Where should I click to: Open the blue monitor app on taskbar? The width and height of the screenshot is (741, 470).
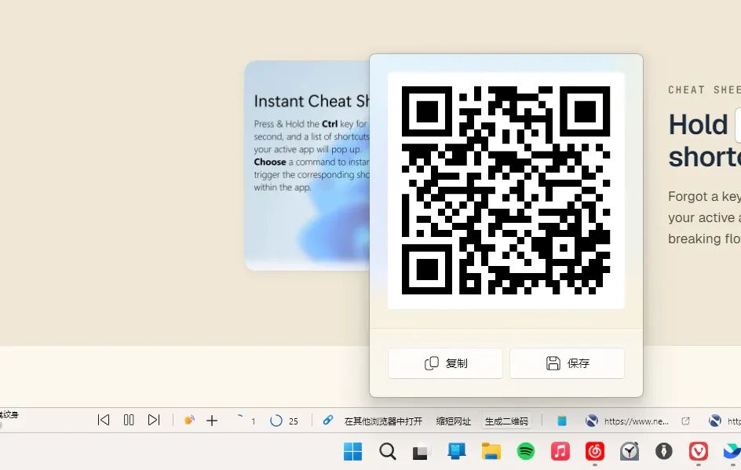pyautogui.click(x=457, y=452)
